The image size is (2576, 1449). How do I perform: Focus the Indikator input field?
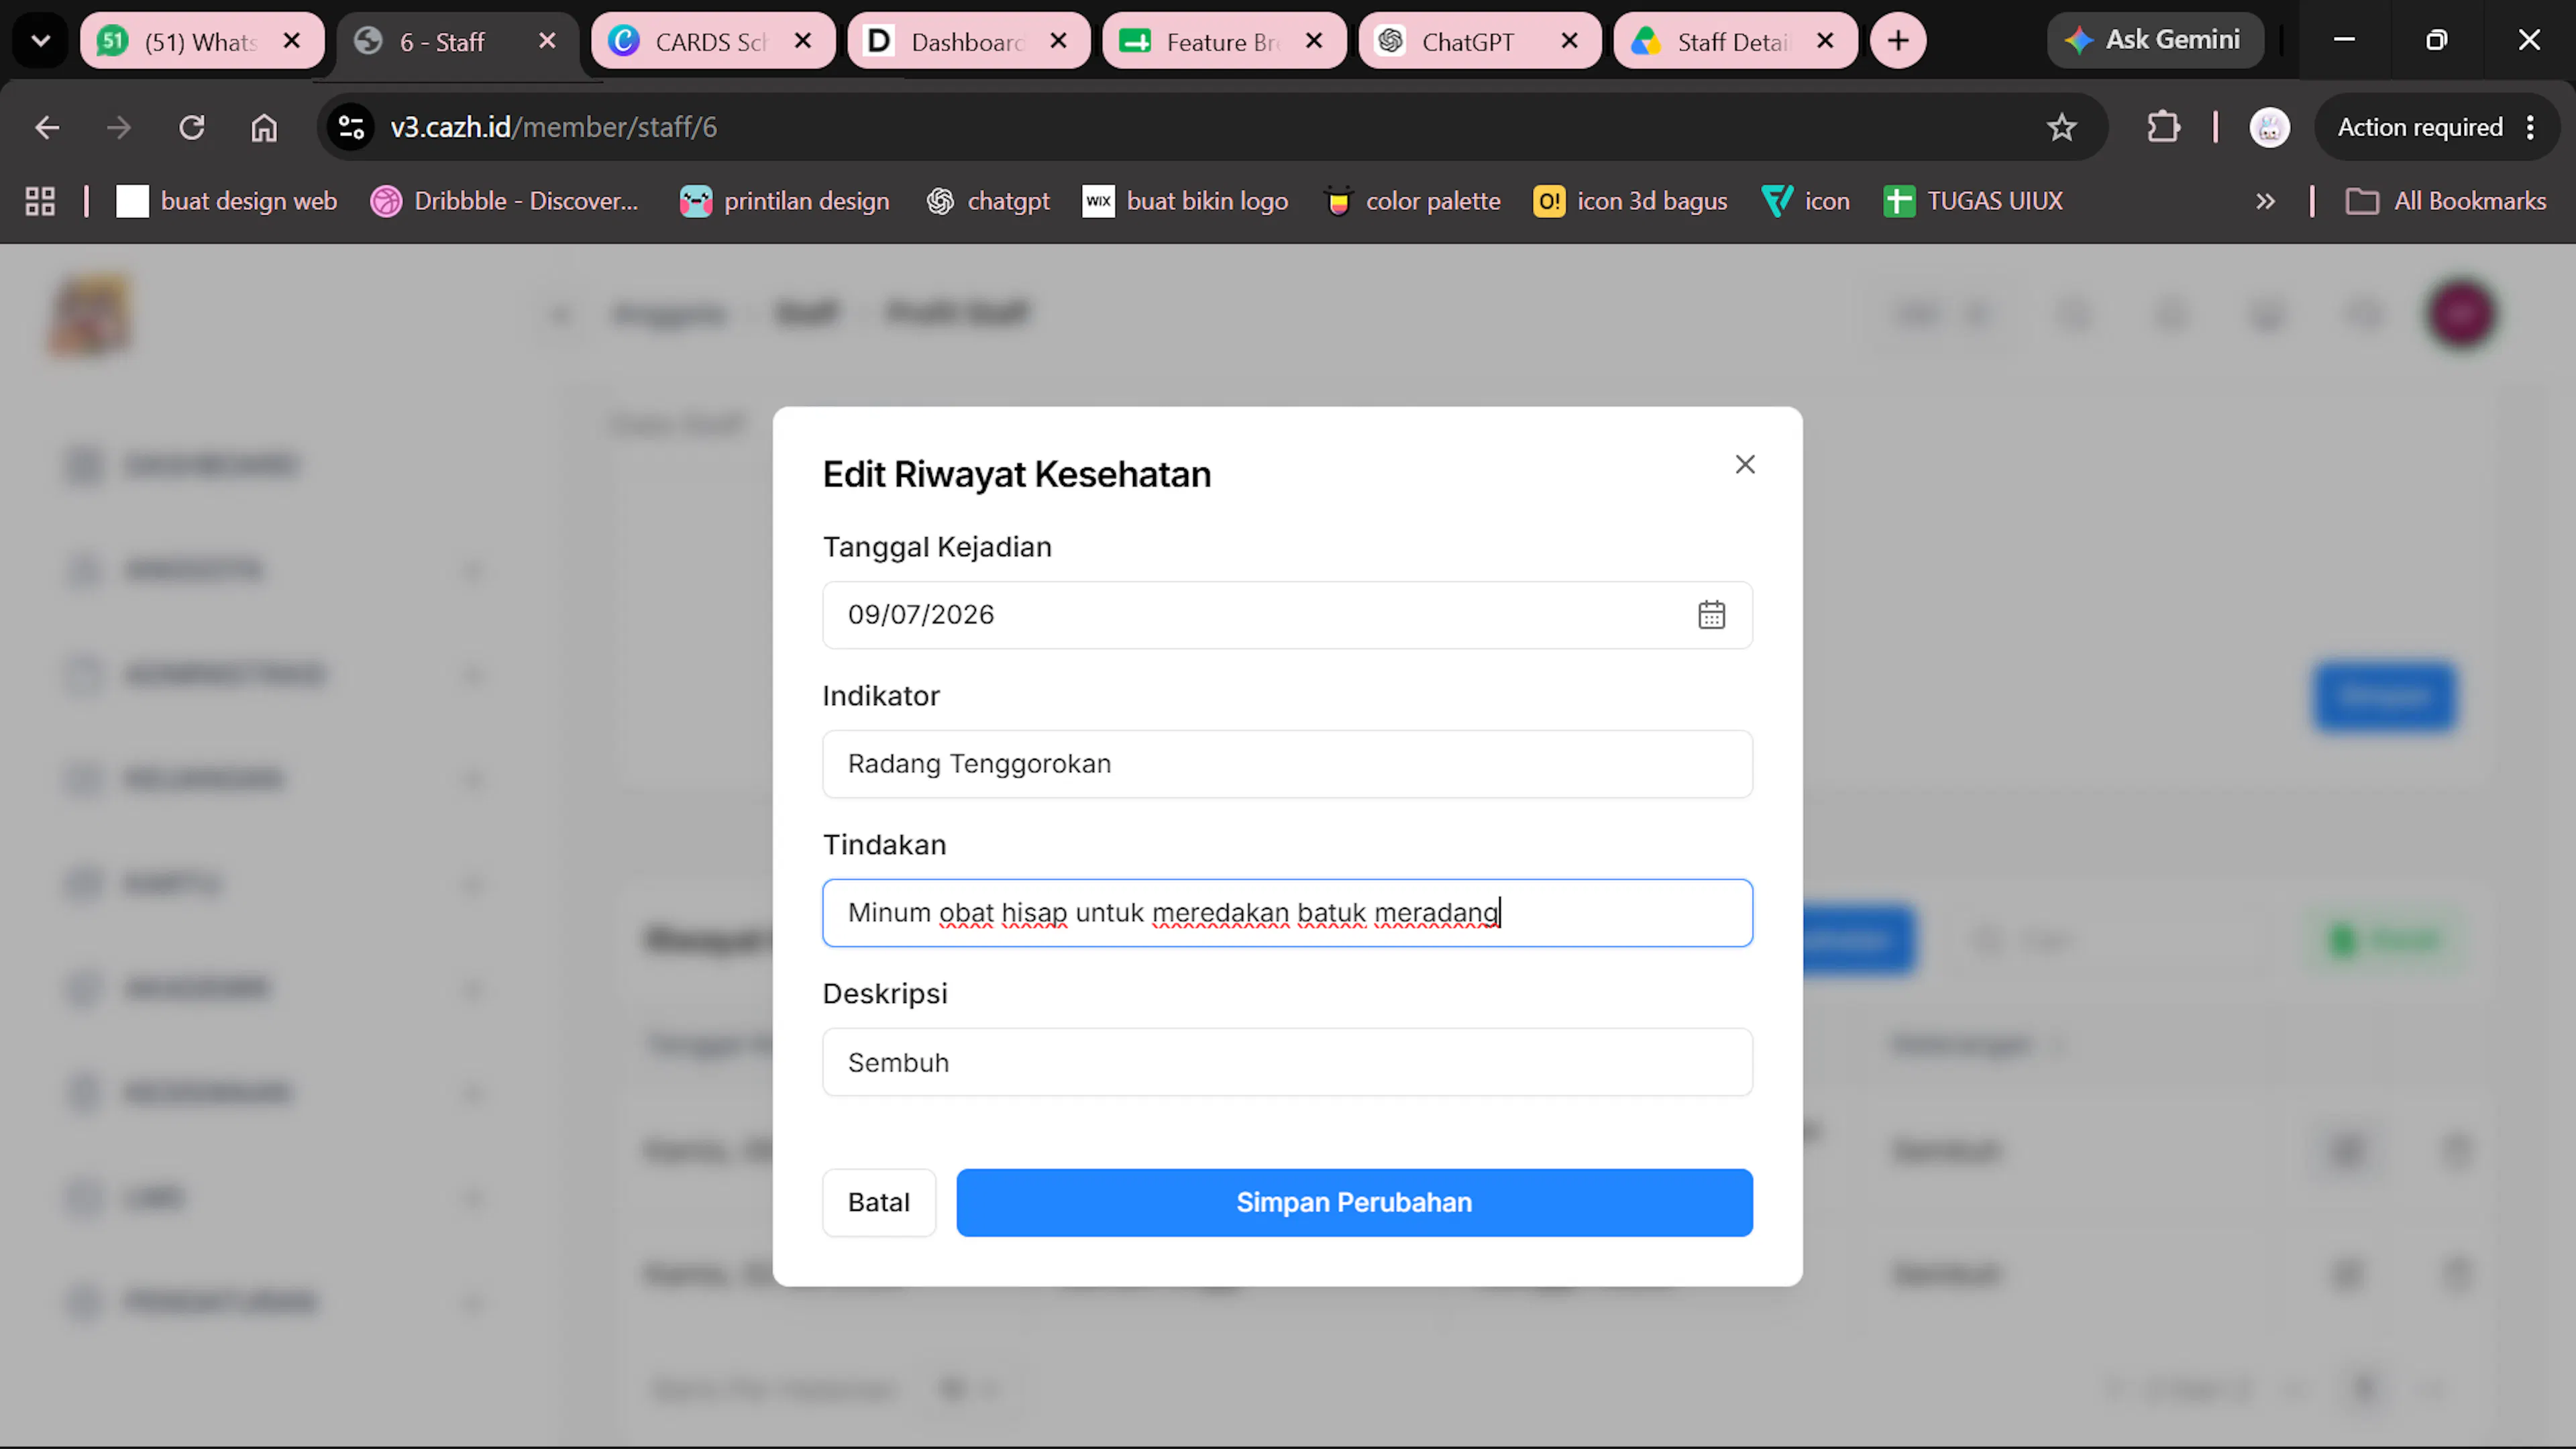(1287, 763)
